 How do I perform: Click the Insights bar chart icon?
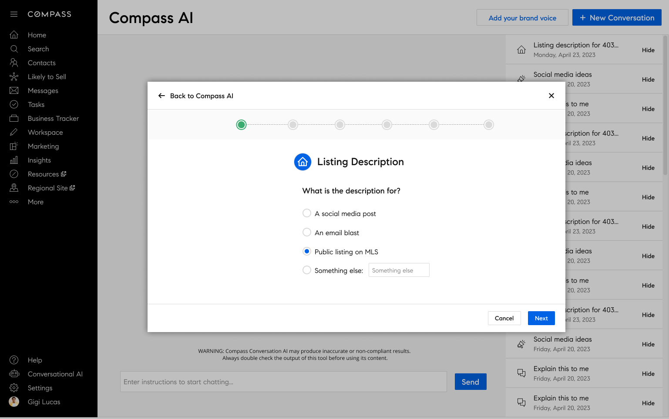coord(14,160)
